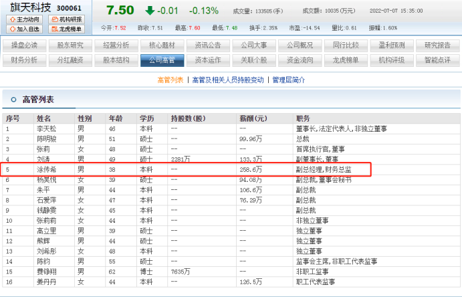Image resolution: width=462 pixels, height=297 pixels.
Task: Click stock name 旗天科技 title
Action: (x=31, y=7)
